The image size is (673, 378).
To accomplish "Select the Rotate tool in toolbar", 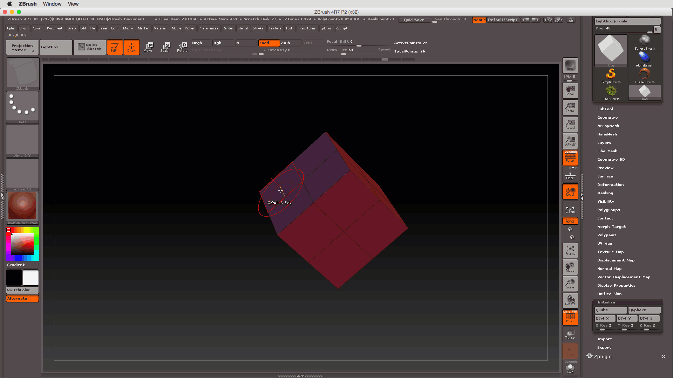I will coord(182,47).
